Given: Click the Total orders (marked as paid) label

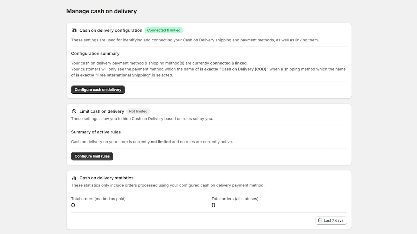Looking at the screenshot, I should point(98,199).
